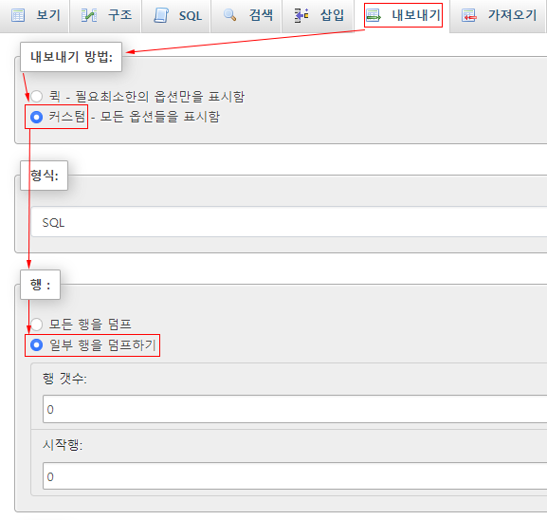Click the SQL scroll icon

tap(161, 16)
